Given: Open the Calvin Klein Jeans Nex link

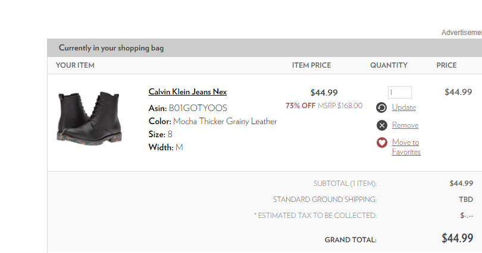Looking at the screenshot, I should coord(187,92).
